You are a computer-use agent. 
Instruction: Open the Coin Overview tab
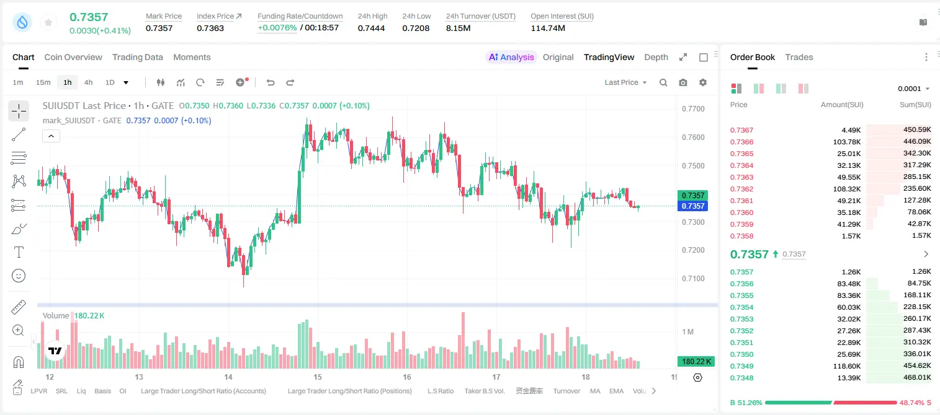tap(73, 57)
